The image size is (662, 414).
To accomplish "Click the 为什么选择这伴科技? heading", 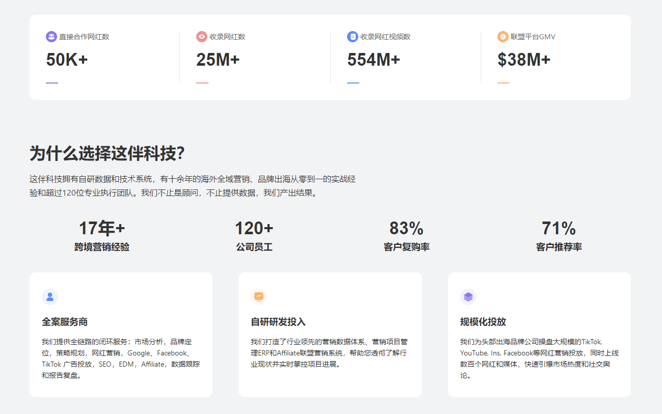I will click(x=107, y=153).
